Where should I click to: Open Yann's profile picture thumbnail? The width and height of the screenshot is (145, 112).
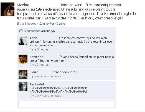pyautogui.click(x=23, y=40)
